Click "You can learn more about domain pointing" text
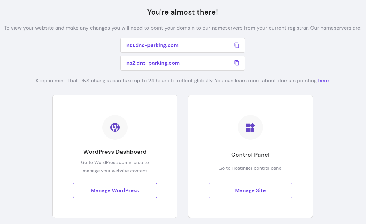366x224 pixels. (x=266, y=81)
